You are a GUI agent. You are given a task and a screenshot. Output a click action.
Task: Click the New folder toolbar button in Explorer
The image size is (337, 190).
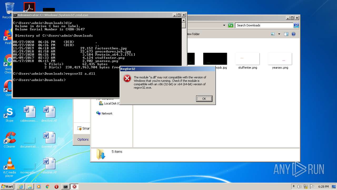pos(193,34)
